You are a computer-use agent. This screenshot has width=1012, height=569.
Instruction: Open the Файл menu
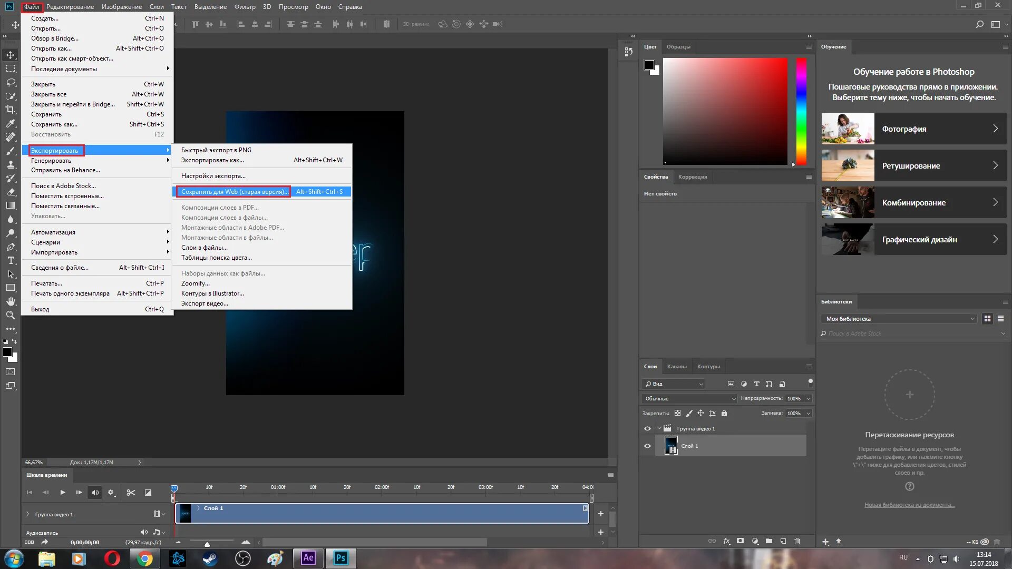coord(32,7)
